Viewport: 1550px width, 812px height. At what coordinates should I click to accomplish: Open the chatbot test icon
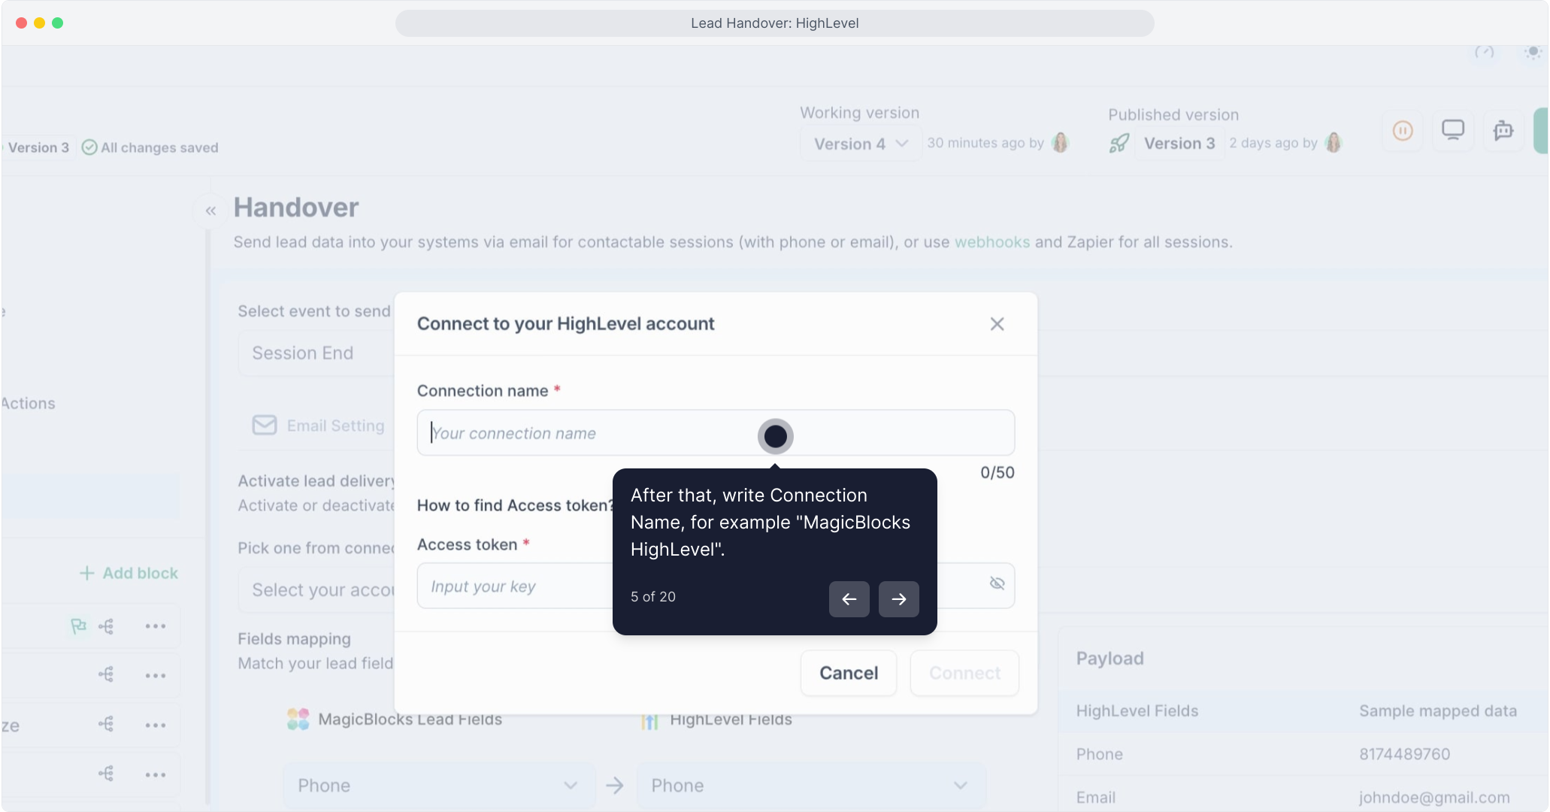coord(1503,131)
